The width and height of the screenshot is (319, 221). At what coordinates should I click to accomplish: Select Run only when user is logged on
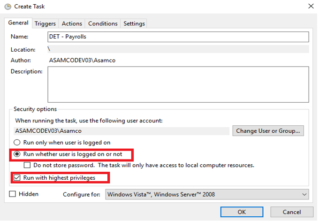tap(18, 143)
